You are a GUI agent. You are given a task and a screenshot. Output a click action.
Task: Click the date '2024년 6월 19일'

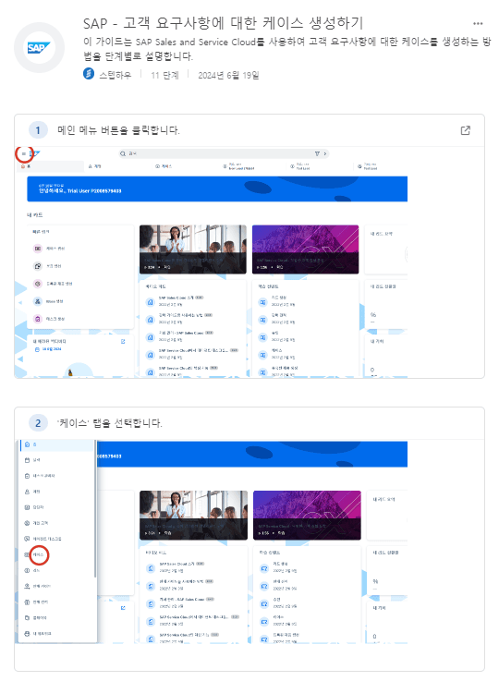pyautogui.click(x=228, y=75)
